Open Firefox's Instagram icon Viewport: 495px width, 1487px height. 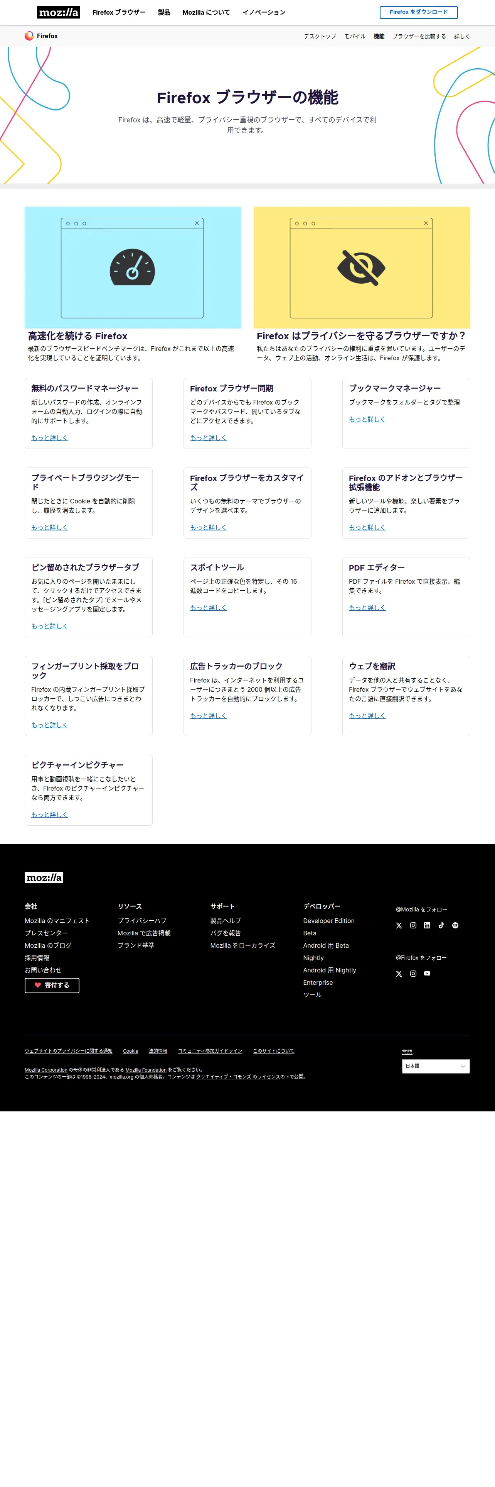[x=413, y=974]
